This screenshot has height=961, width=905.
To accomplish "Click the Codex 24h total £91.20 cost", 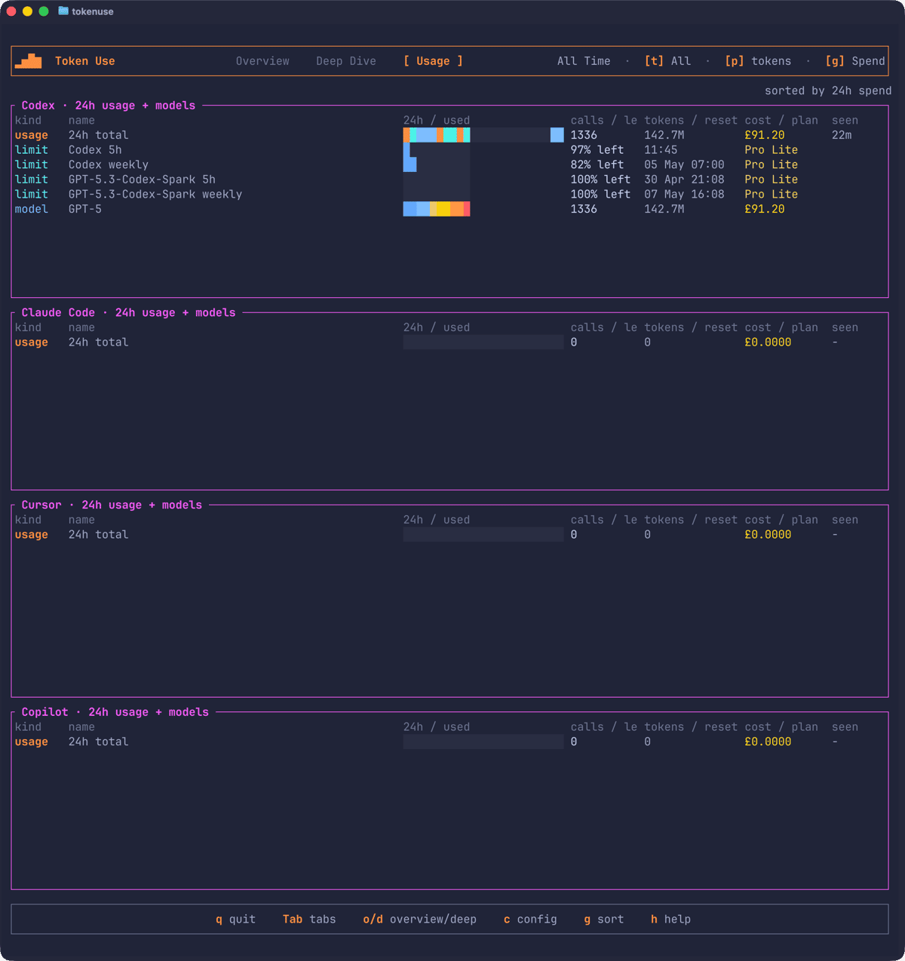I will (765, 135).
